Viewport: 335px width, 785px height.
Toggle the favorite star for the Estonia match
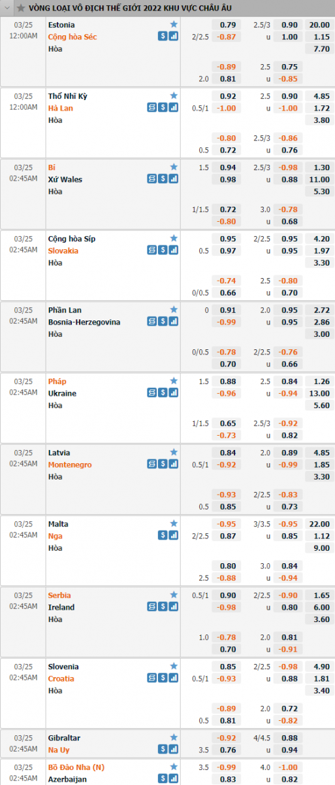coord(174,24)
